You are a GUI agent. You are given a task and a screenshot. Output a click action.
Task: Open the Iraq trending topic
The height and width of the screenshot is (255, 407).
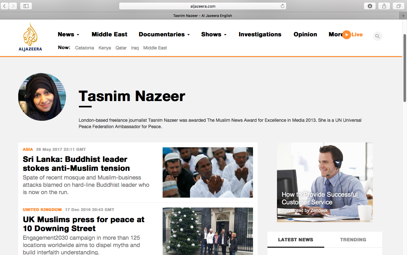[135, 48]
